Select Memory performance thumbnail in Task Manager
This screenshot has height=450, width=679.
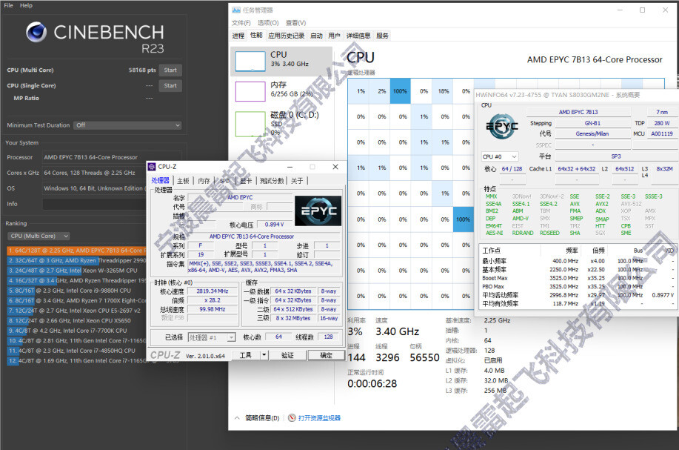click(250, 91)
